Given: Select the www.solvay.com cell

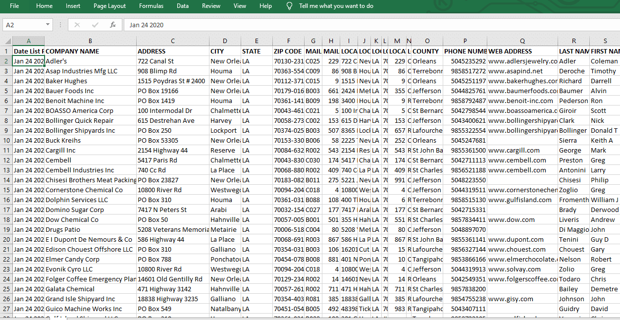Looking at the screenshot, I should tap(522, 269).
